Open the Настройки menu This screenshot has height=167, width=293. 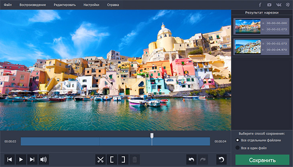tap(92, 5)
